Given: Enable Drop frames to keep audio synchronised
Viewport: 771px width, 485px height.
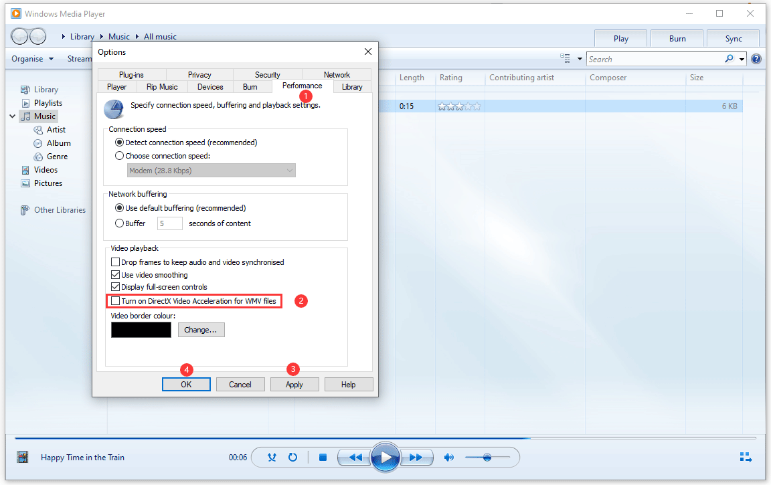Looking at the screenshot, I should 116,262.
